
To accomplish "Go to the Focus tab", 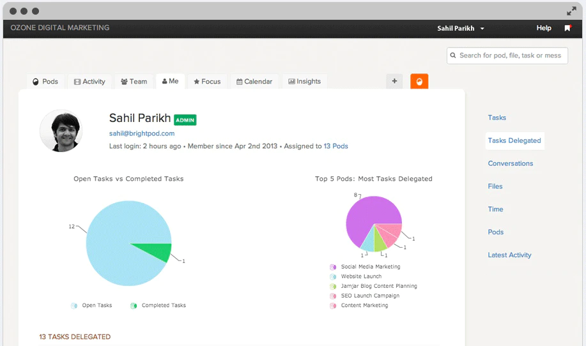I will [207, 81].
